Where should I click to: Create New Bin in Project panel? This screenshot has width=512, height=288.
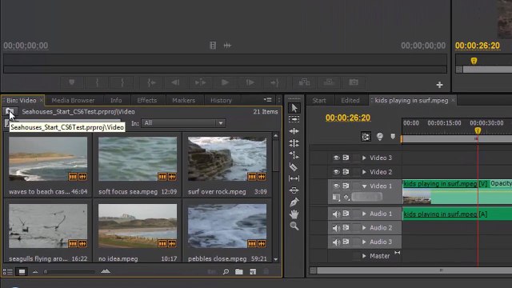239,271
